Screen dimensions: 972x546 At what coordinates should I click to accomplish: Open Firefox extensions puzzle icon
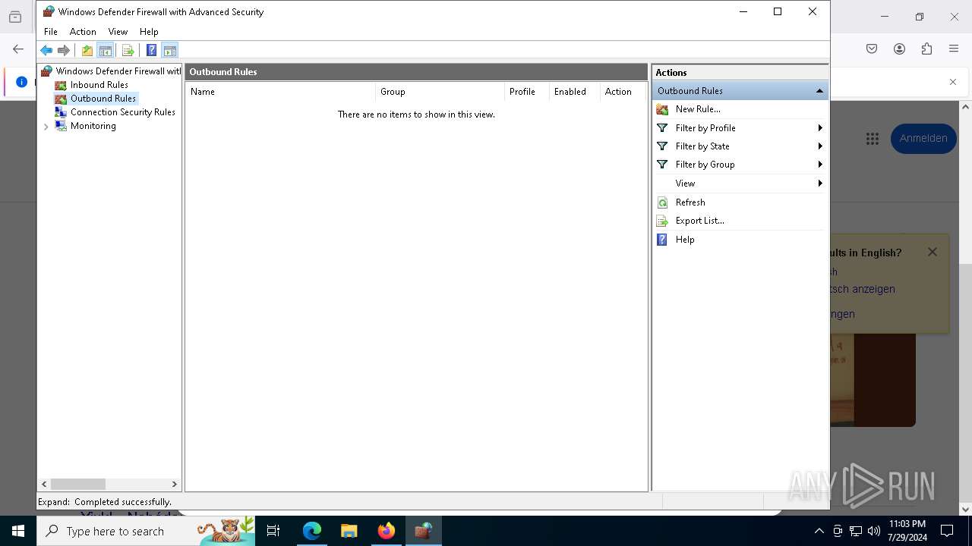pos(926,49)
